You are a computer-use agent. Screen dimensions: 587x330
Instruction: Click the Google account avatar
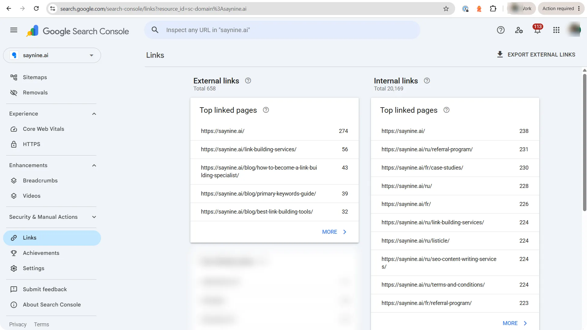pos(574,30)
